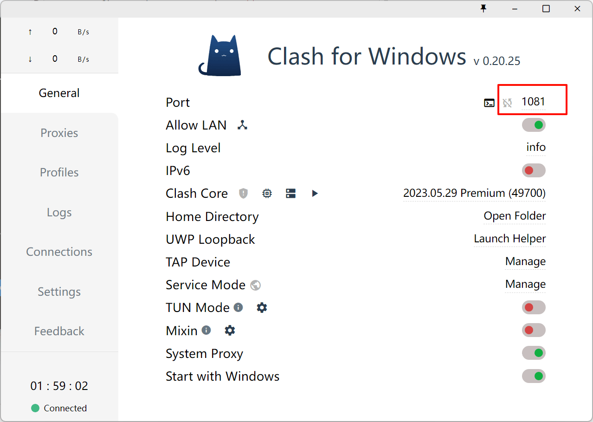Show TUN Mode info icon
593x422 pixels.
[238, 307]
